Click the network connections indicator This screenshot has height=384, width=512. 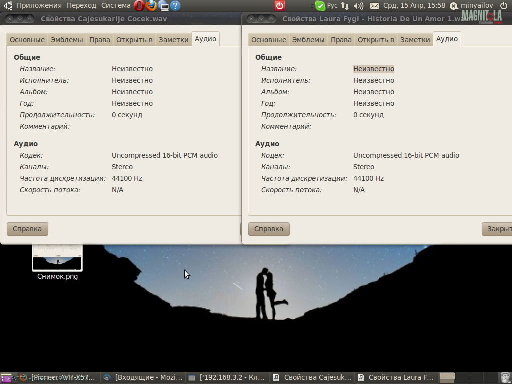point(345,6)
